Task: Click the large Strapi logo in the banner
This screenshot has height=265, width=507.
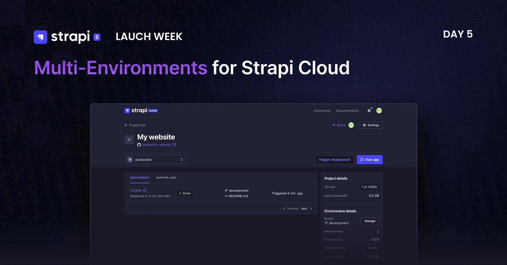Action: click(41, 37)
